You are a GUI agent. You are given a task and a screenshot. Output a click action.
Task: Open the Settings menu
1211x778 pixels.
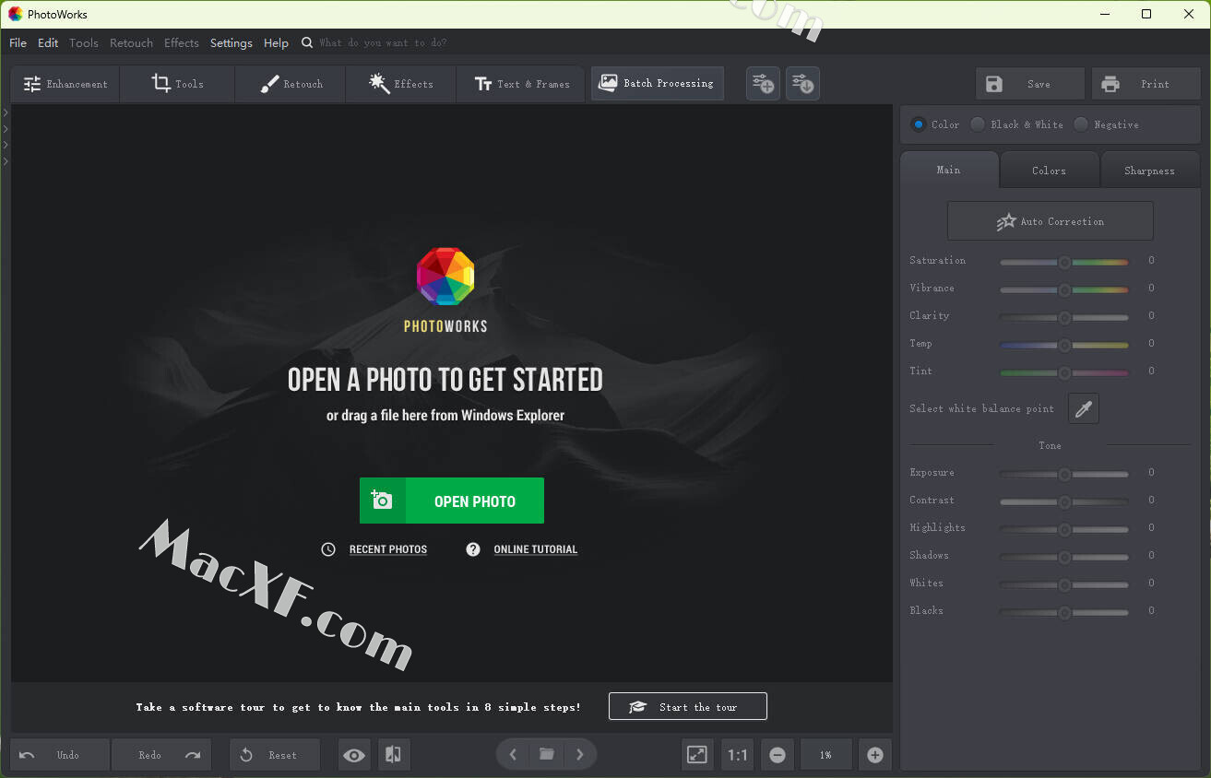tap(231, 43)
